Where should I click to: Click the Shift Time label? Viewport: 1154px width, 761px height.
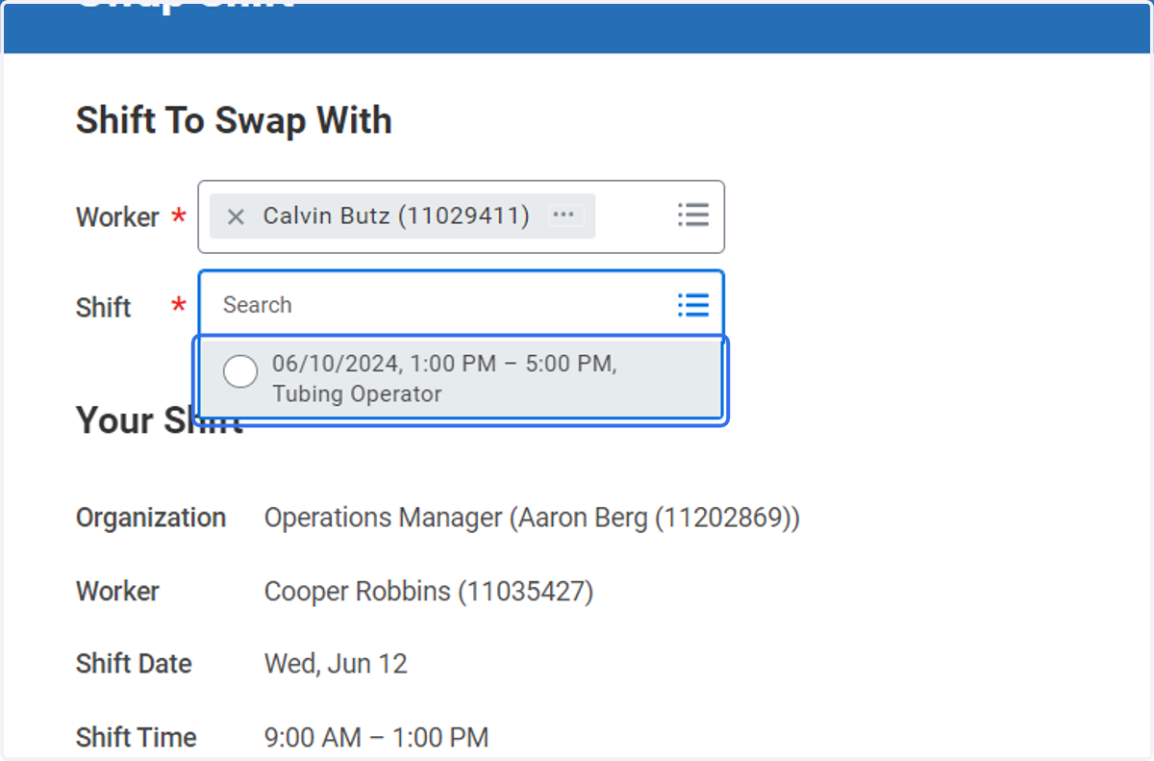(136, 738)
